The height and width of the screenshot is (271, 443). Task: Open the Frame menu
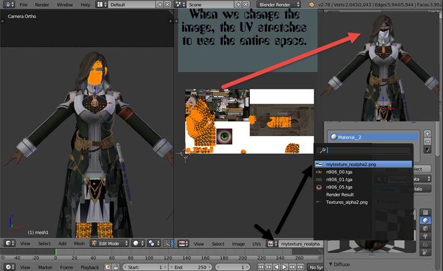(x=66, y=267)
